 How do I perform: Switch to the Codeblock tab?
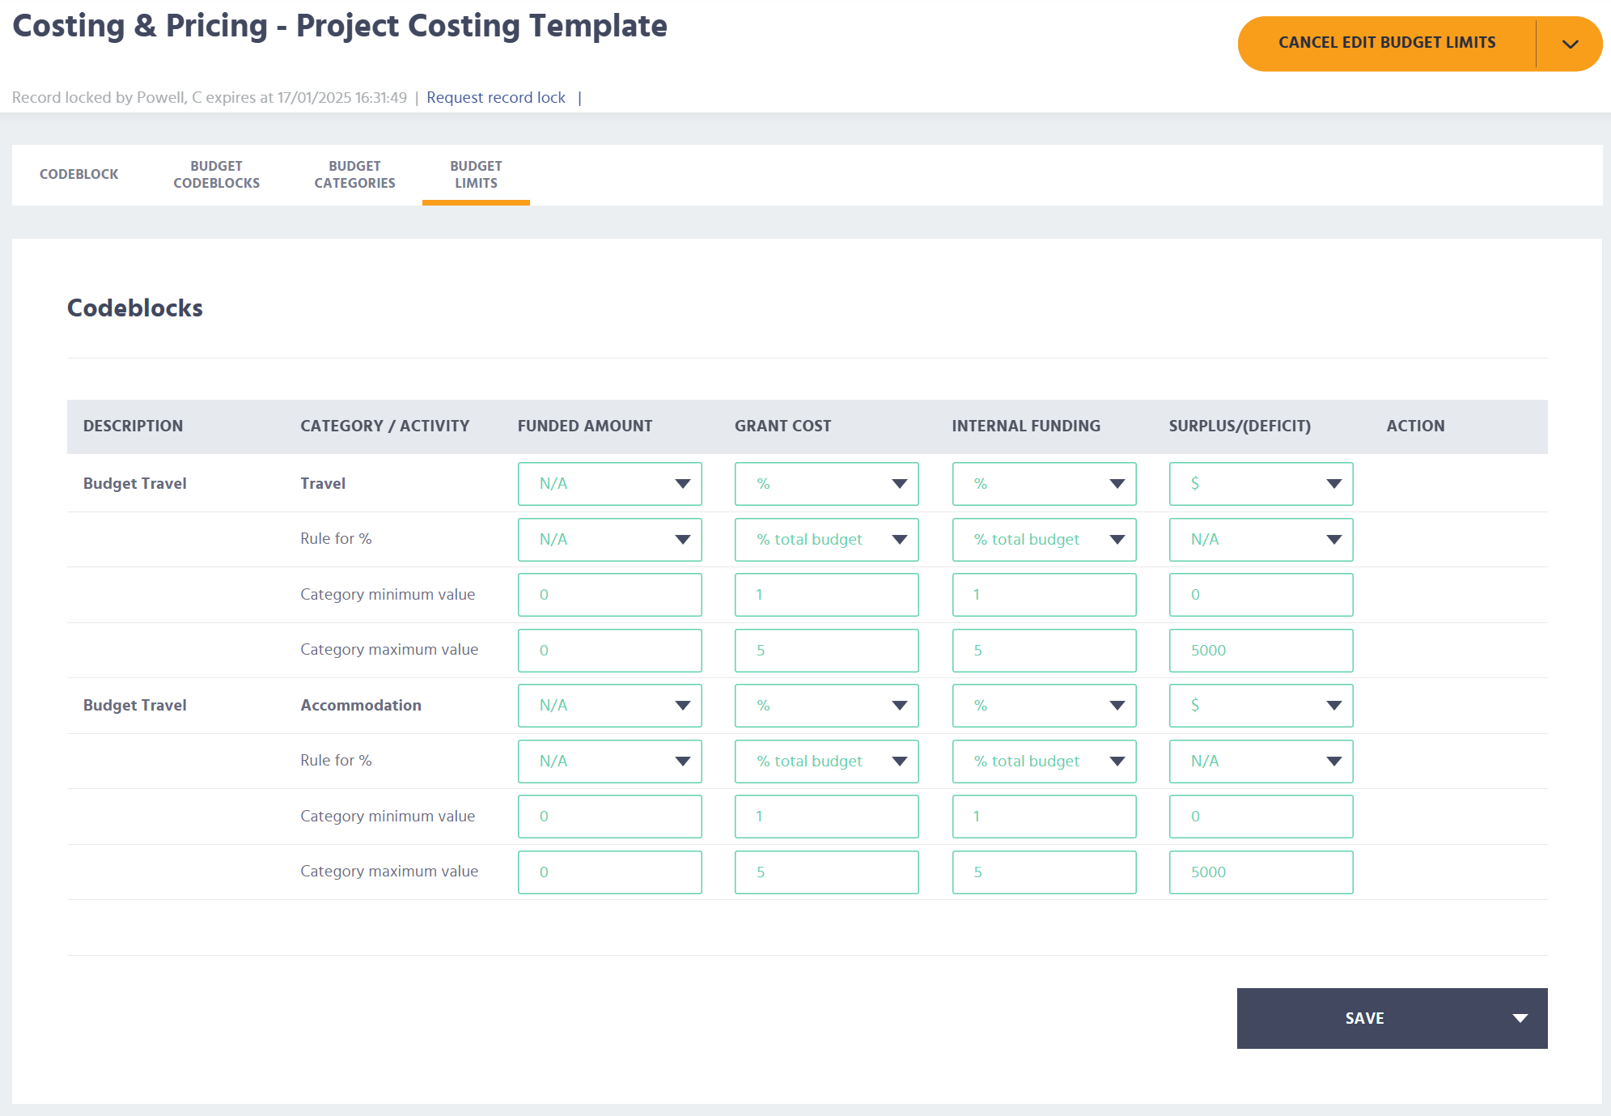[79, 175]
